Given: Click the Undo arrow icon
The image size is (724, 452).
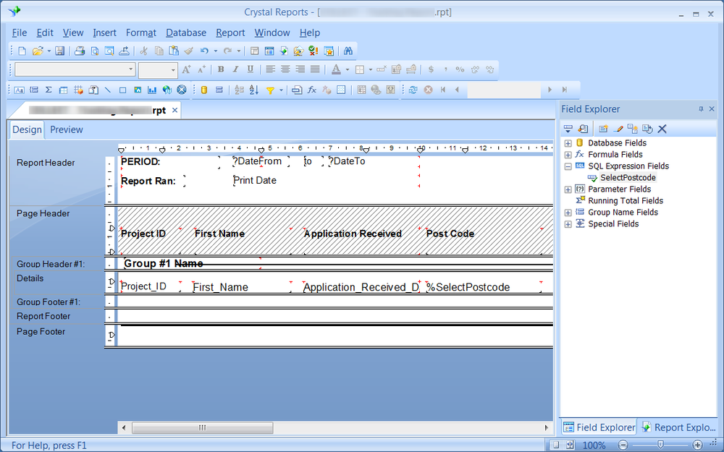Looking at the screenshot, I should pos(205,51).
